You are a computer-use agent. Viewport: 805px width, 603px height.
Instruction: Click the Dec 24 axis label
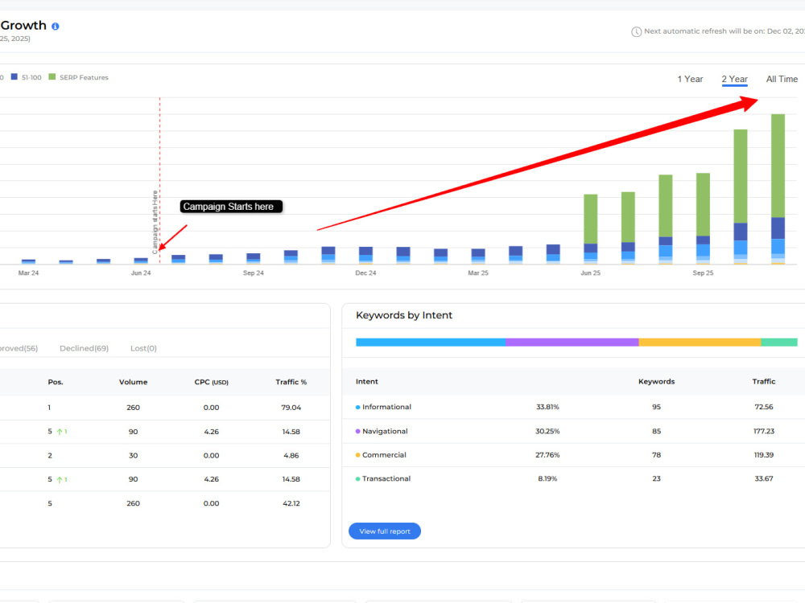coord(365,273)
